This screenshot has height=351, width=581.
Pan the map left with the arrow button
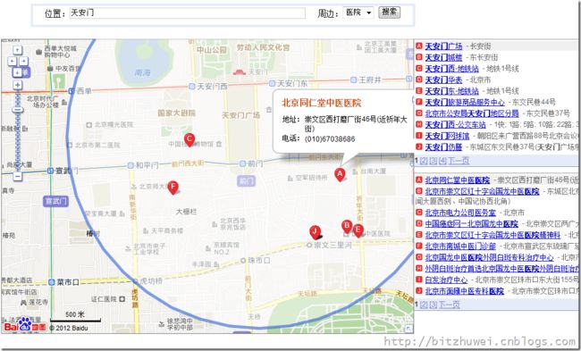(x=13, y=61)
